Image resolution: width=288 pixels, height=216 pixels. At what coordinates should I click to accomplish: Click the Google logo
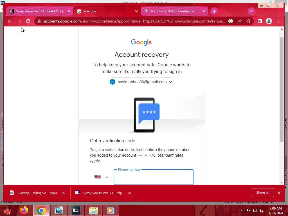click(141, 42)
